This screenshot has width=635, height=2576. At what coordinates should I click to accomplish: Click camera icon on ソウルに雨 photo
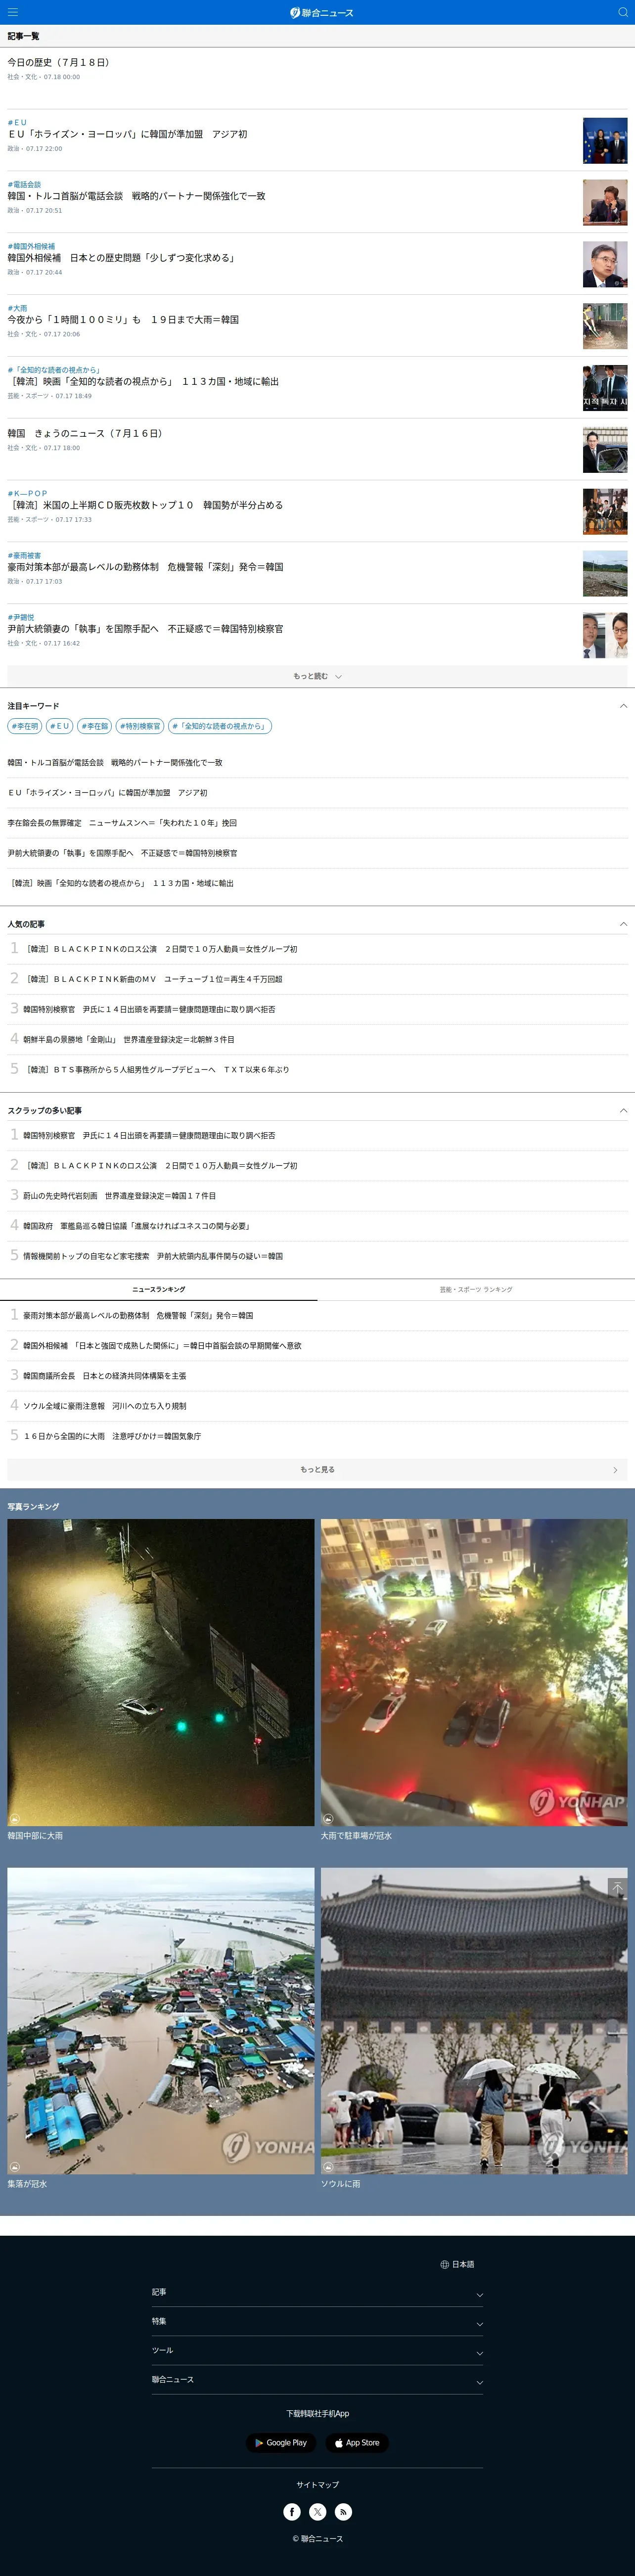tap(328, 2166)
